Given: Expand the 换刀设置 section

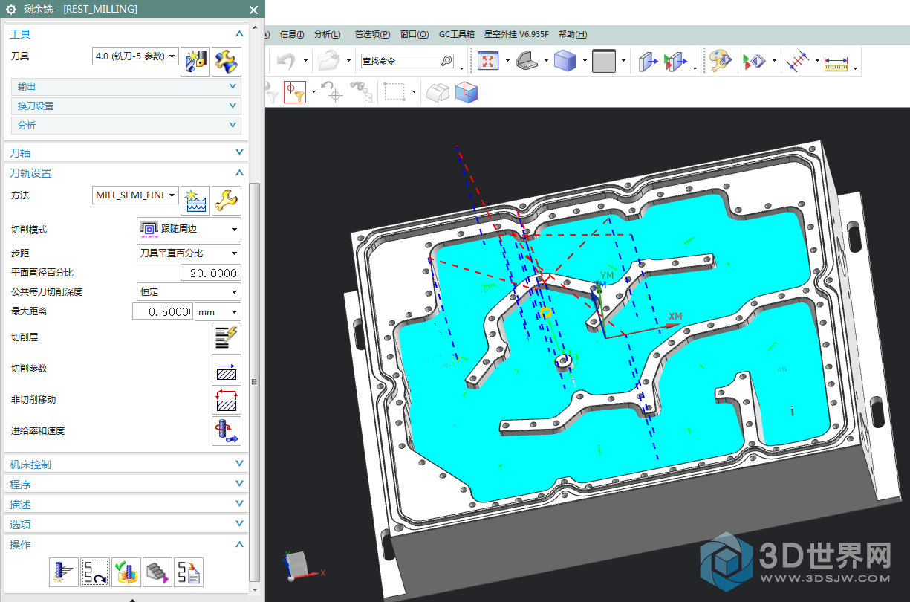Looking at the screenshot, I should [125, 106].
